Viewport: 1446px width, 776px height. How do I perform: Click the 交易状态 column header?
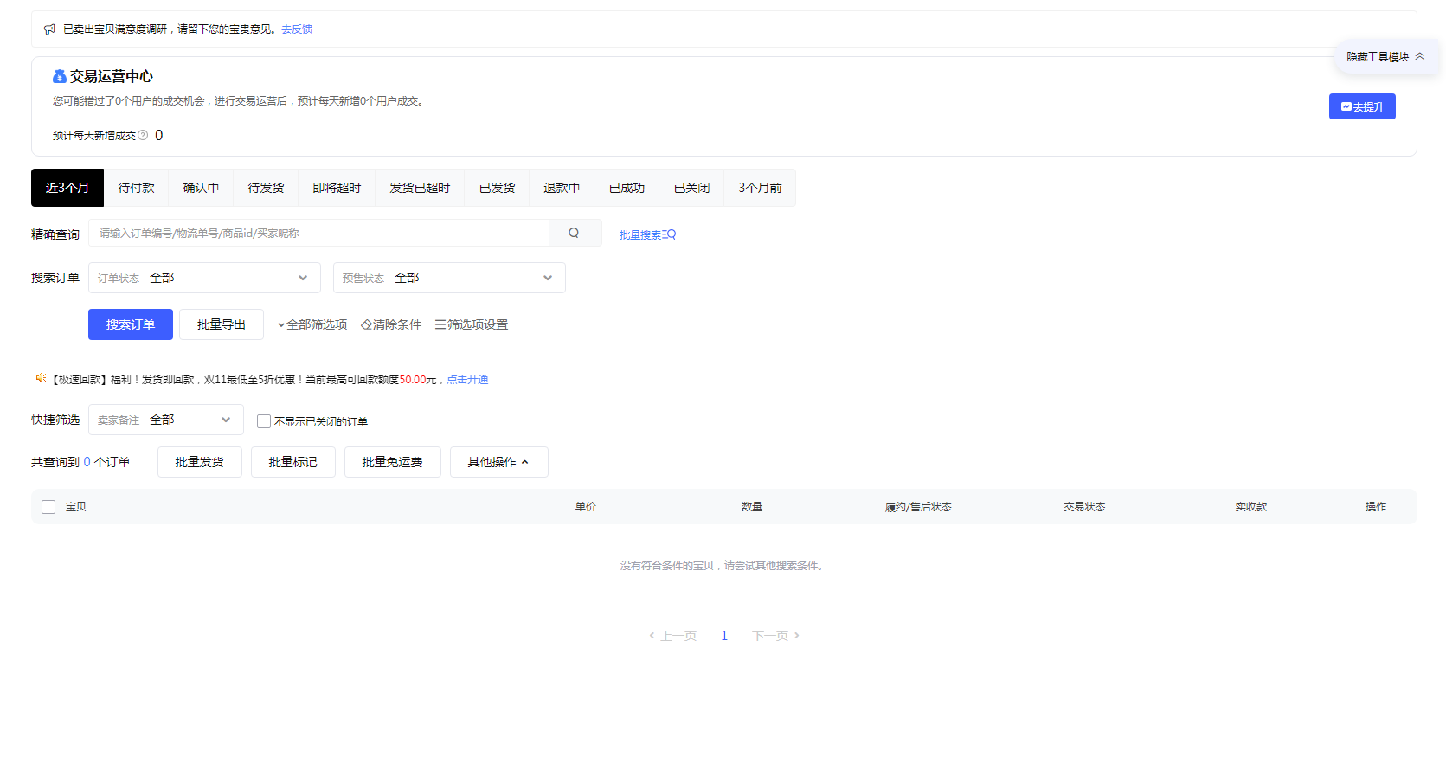(x=1084, y=507)
